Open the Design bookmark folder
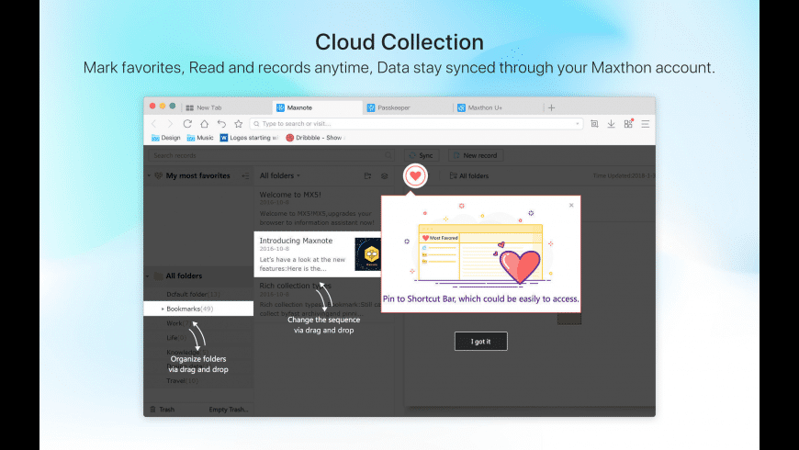Screen dimensions: 799x450 [x=165, y=138]
